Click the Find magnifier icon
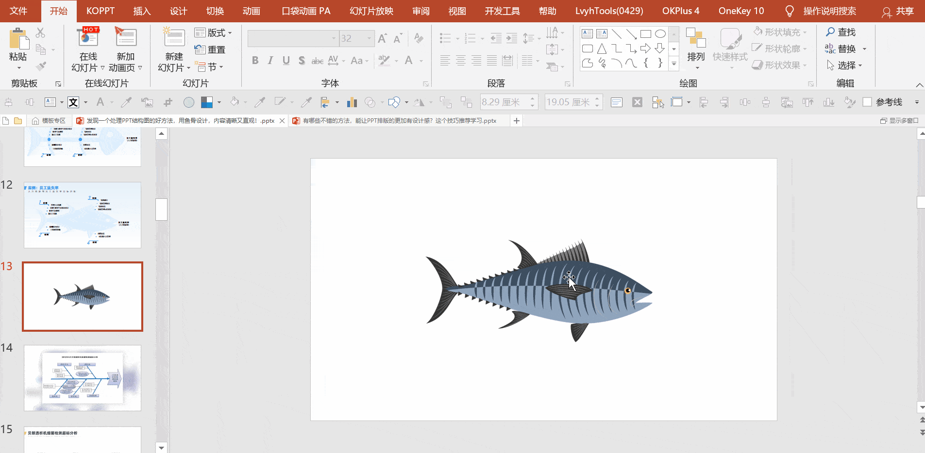Viewport: 925px width, 453px height. click(x=830, y=32)
